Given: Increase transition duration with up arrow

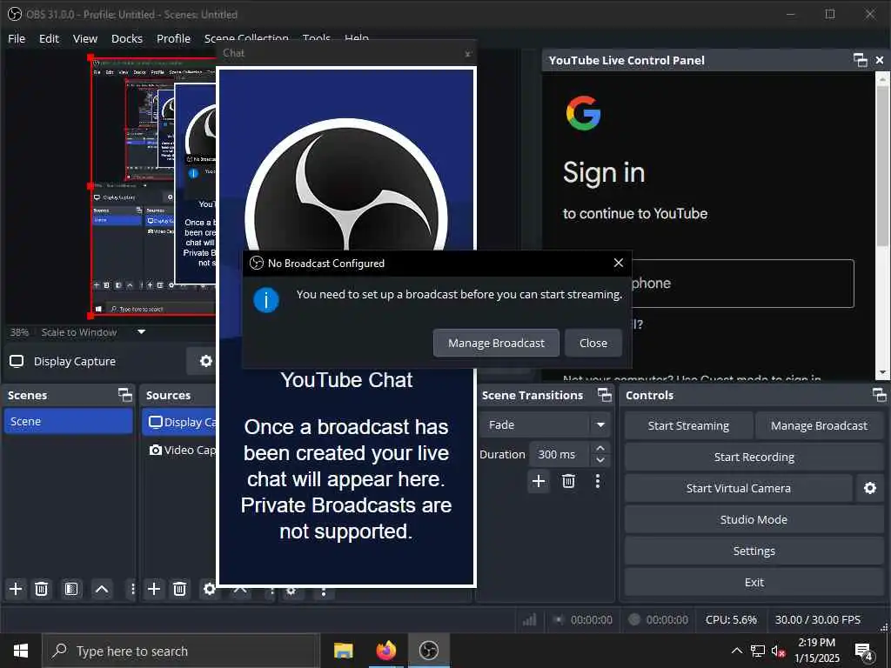Looking at the screenshot, I should pyautogui.click(x=600, y=449).
